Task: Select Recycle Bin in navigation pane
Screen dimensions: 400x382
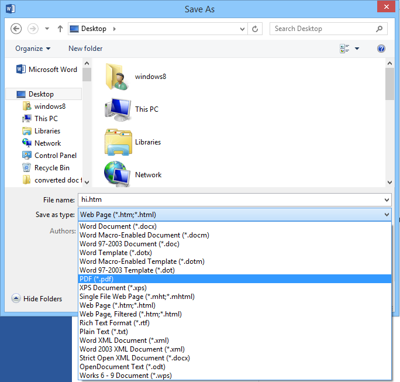Action: pyautogui.click(x=46, y=168)
